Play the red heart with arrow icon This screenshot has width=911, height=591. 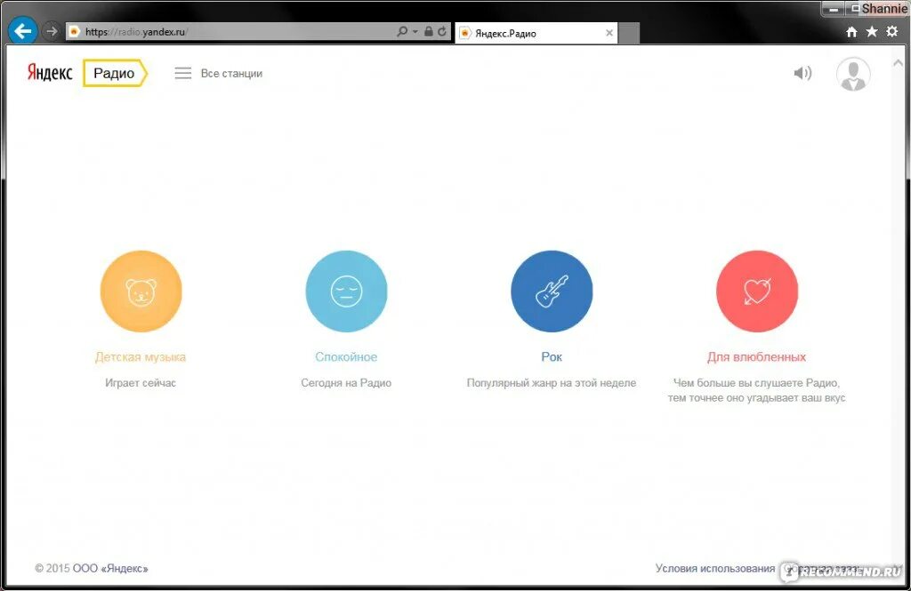tap(757, 292)
